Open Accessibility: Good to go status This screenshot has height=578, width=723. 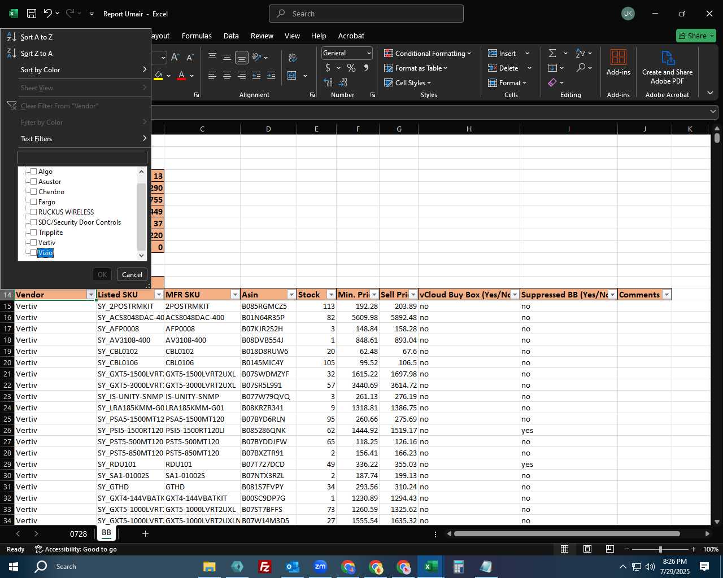point(76,549)
